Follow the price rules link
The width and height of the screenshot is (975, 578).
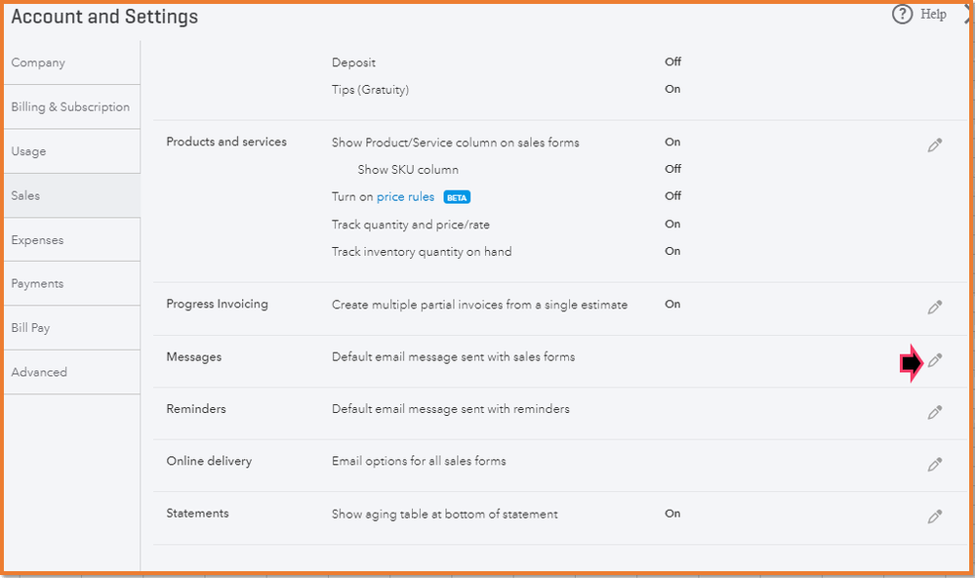pyautogui.click(x=405, y=196)
